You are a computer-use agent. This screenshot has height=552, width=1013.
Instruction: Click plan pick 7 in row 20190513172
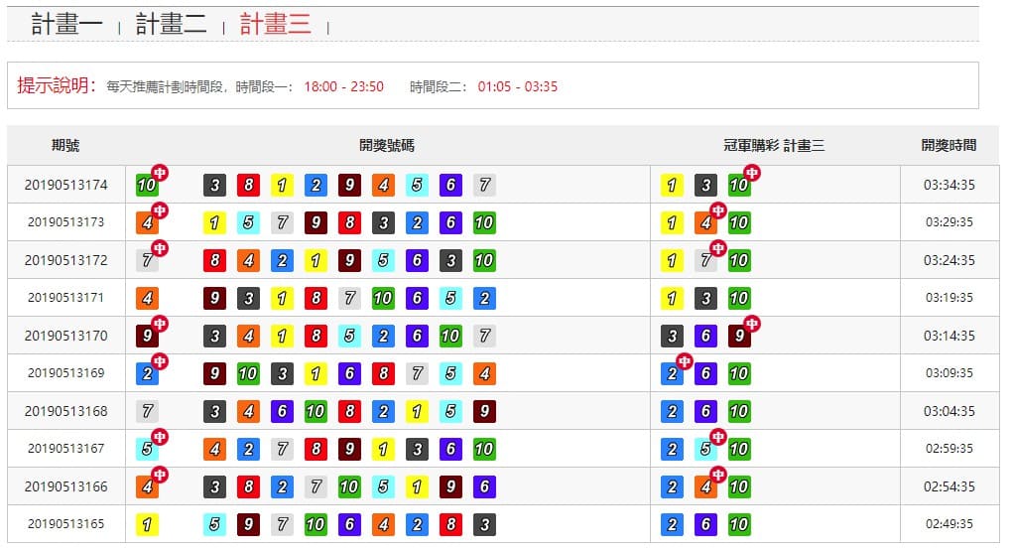[x=705, y=260]
